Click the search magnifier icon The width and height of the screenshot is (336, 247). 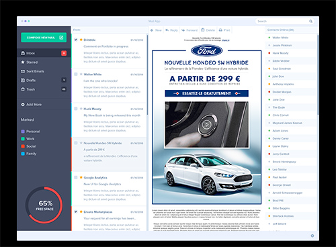[310, 21]
